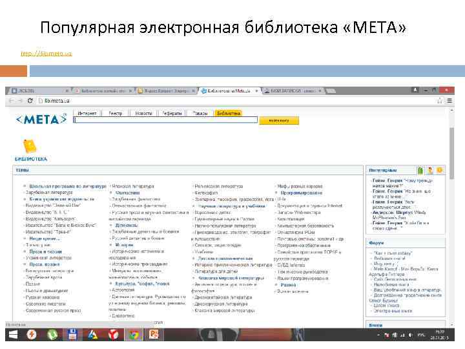
Task: Open the green phone app on taskbar
Action: coord(52,335)
